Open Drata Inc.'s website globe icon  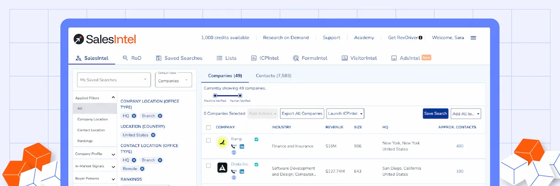[x=234, y=178]
